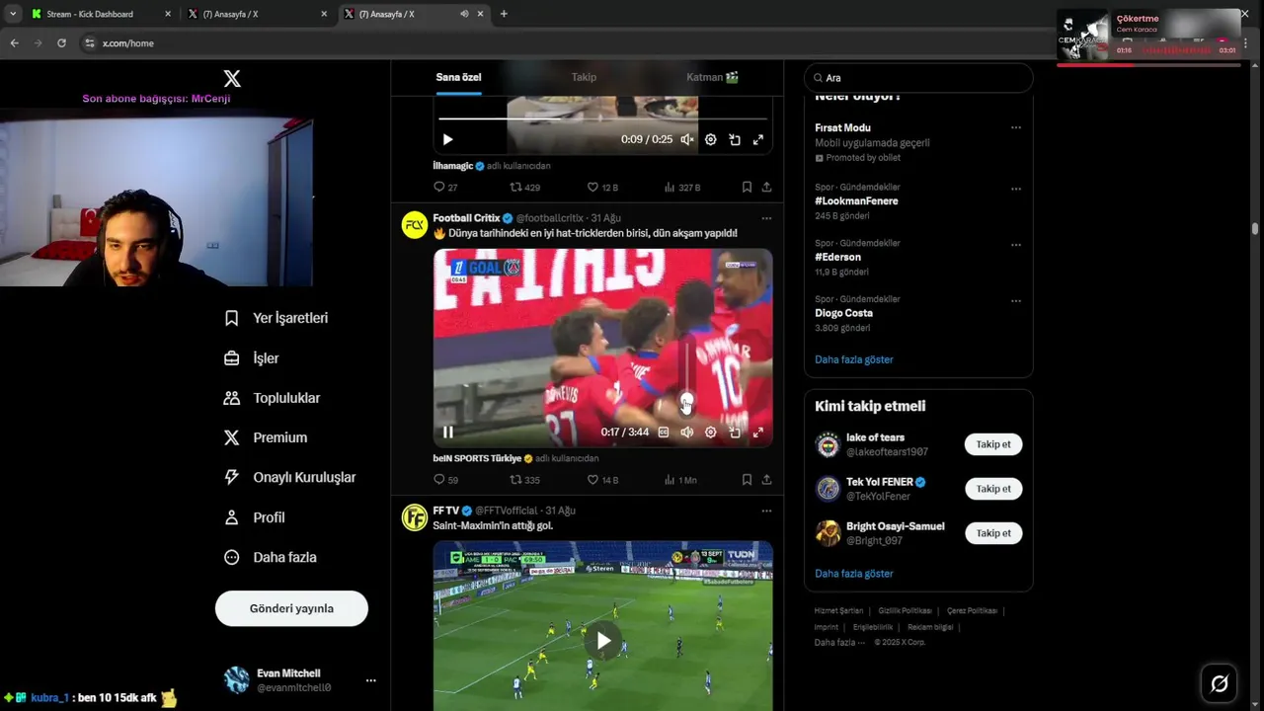The width and height of the screenshot is (1264, 711).
Task: Play the FF TV Saint-Maximin video
Action: pyautogui.click(x=603, y=641)
